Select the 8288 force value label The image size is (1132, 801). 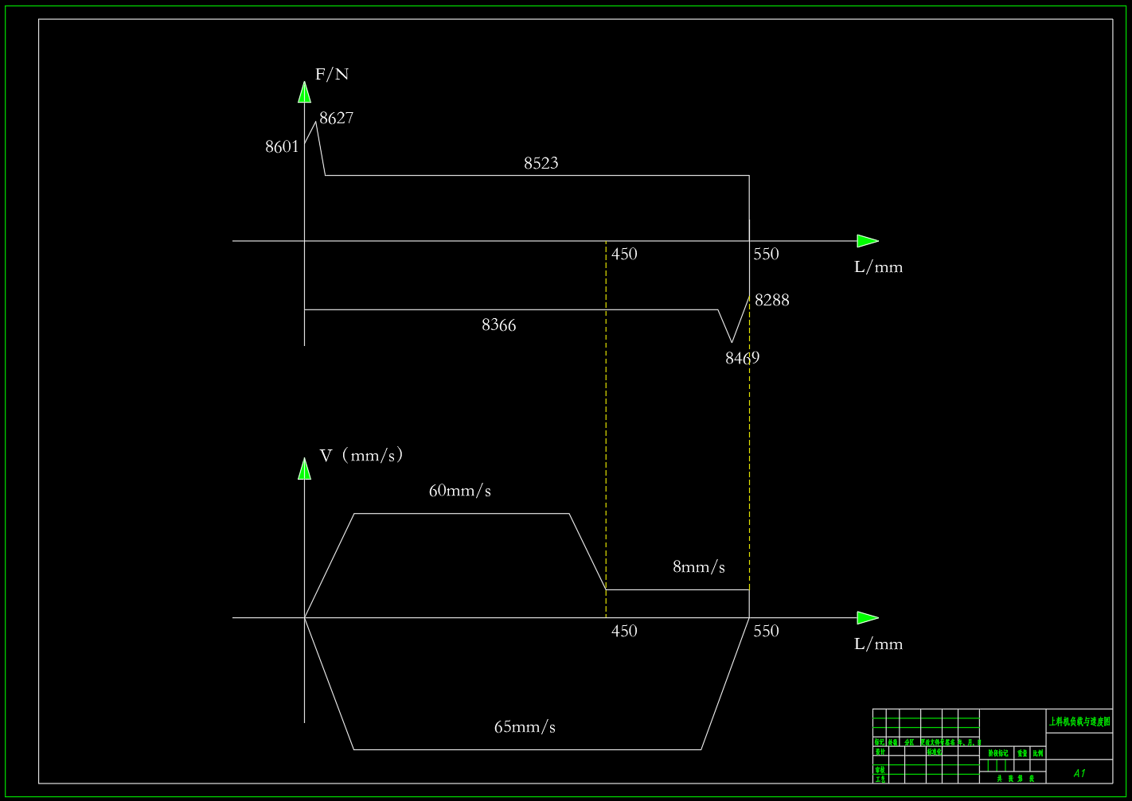772,300
